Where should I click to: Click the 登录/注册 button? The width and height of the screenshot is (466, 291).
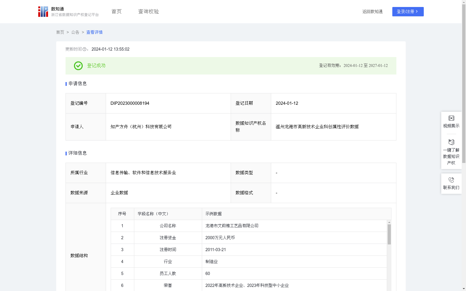408,12
